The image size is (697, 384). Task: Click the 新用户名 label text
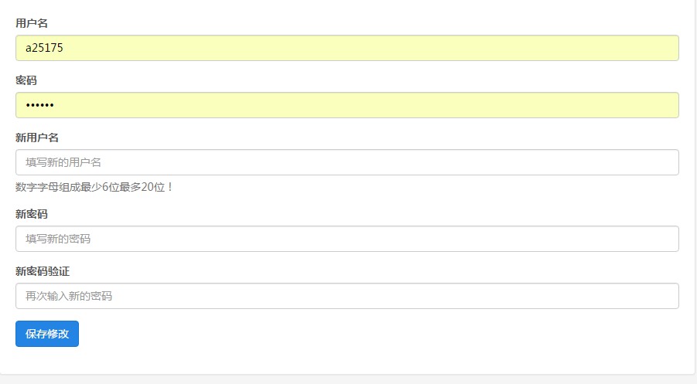[x=37, y=138]
